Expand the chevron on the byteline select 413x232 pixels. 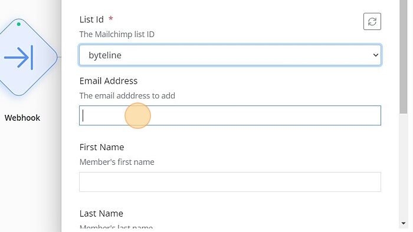point(376,55)
